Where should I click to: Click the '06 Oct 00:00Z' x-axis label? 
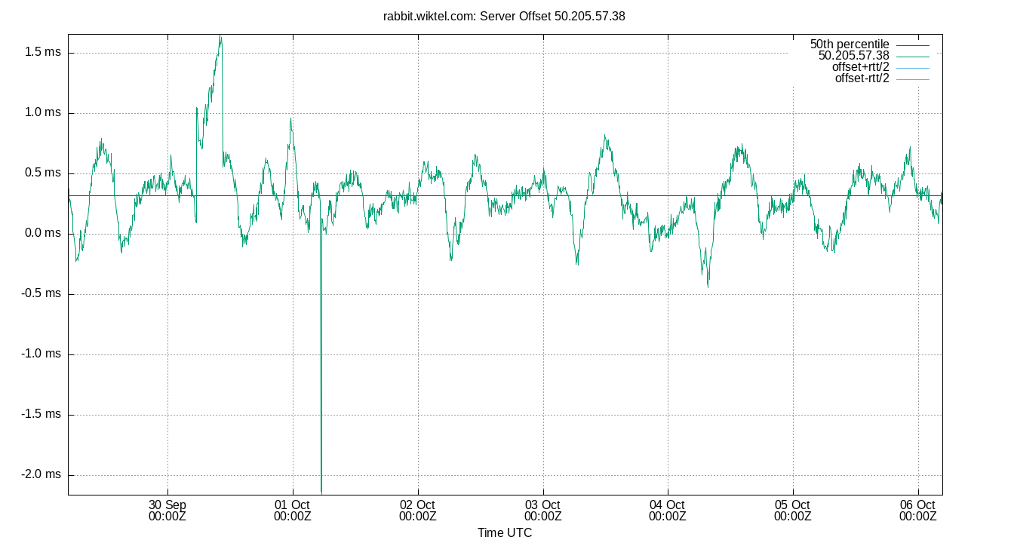pyautogui.click(x=918, y=511)
